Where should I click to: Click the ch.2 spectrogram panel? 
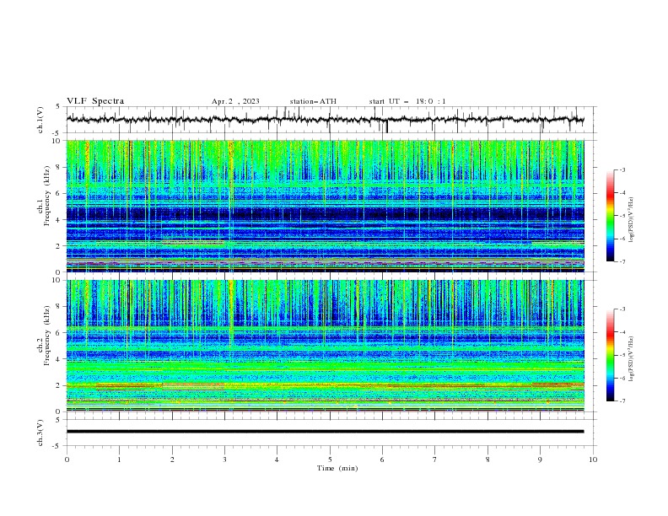tap(326, 346)
